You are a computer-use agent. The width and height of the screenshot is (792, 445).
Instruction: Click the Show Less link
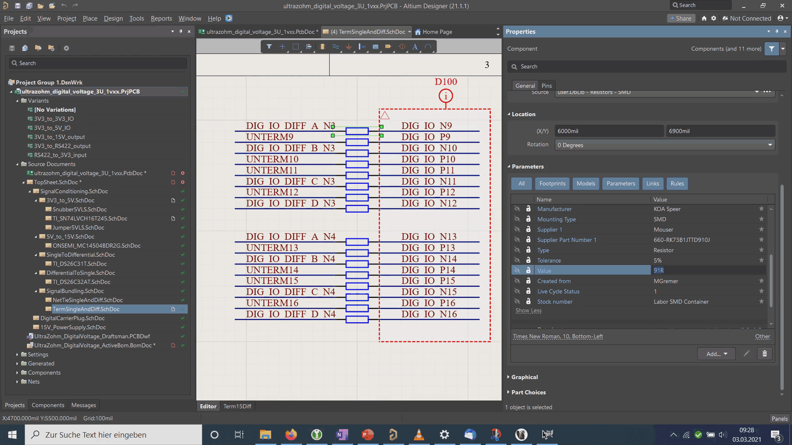pos(528,311)
